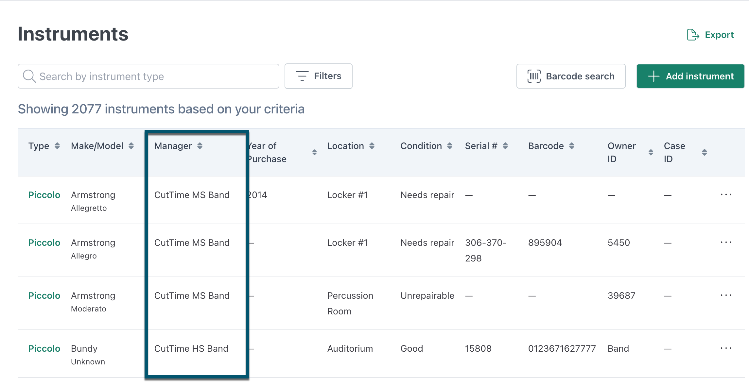Click the Case ID header label
This screenshot has width=749, height=385.
(674, 152)
